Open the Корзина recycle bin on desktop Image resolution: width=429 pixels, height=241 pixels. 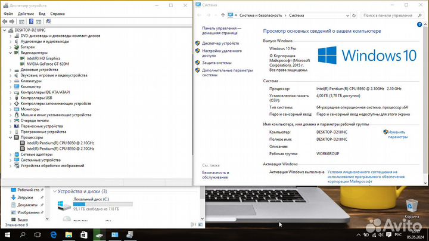click(x=412, y=208)
